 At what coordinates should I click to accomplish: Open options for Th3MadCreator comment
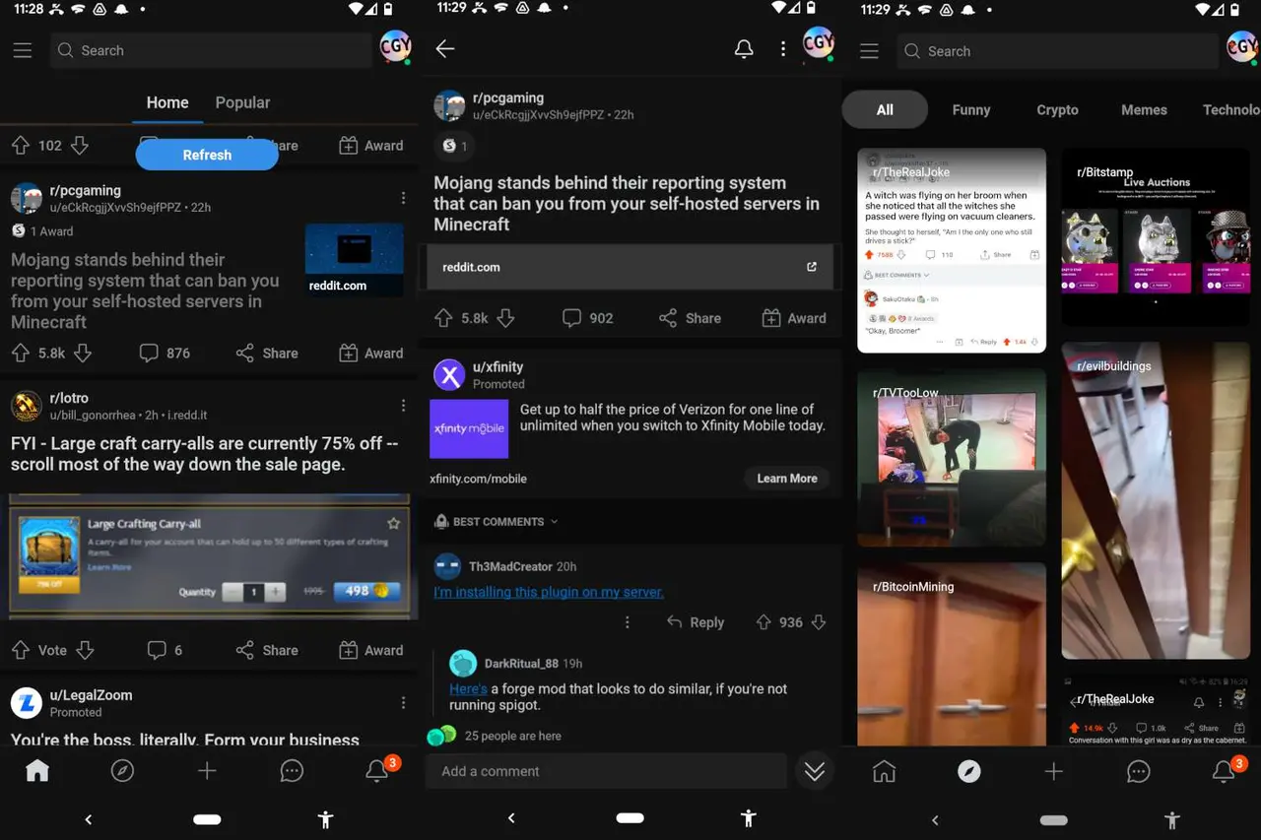[628, 622]
